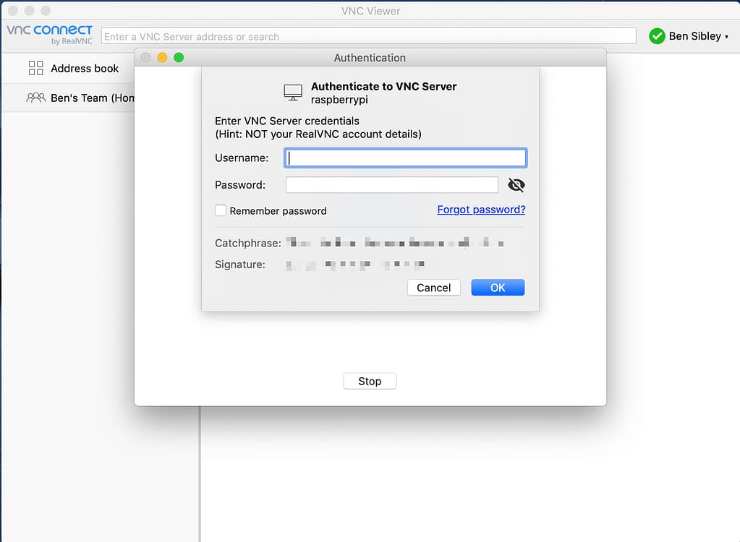740x542 pixels.
Task: Click the Forgot password? link
Action: 481,210
